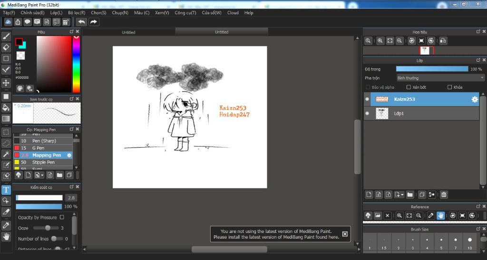
Task: Open the Pha trộn blend mode dropdown
Action: 440,78
